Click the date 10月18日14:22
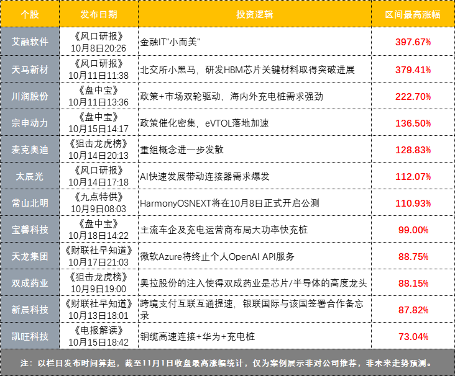The height and width of the screenshot is (376, 455). [98, 236]
